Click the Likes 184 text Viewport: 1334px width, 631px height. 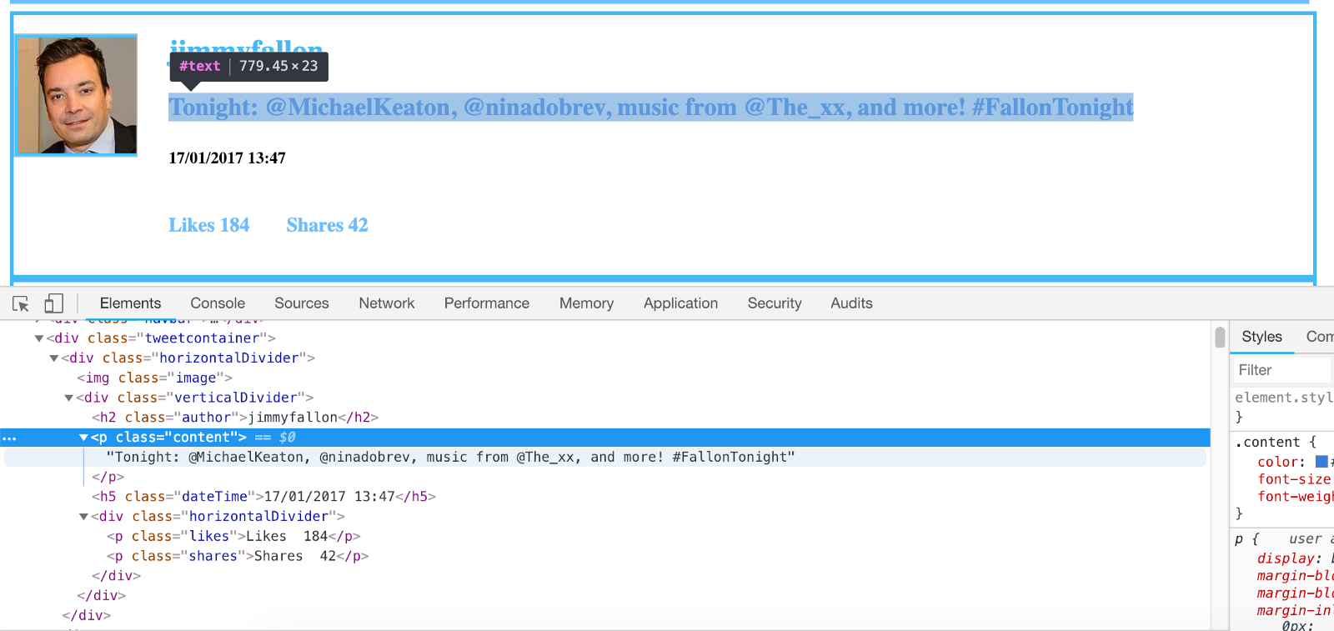(x=208, y=225)
